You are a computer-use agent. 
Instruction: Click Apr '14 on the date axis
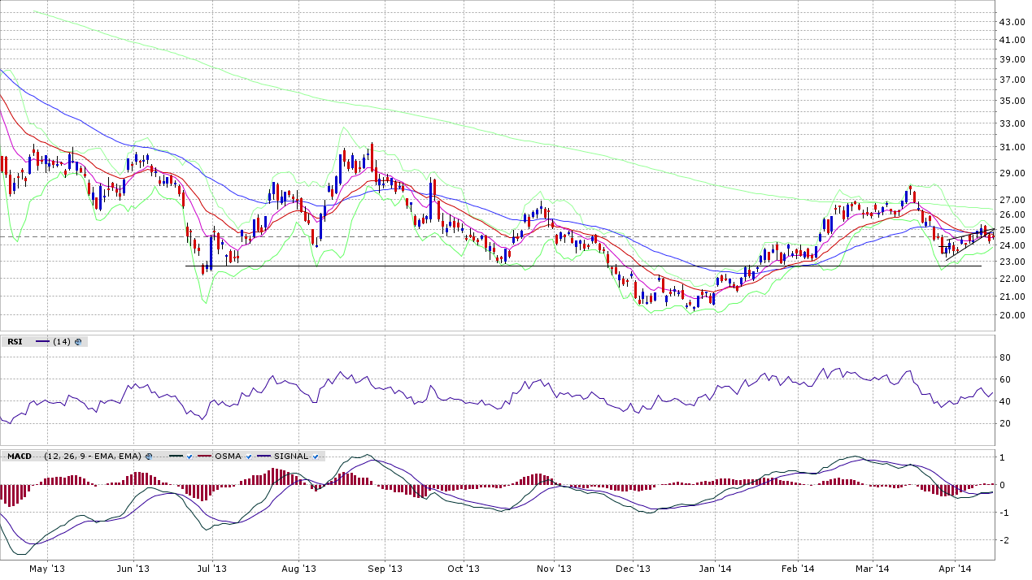click(956, 568)
